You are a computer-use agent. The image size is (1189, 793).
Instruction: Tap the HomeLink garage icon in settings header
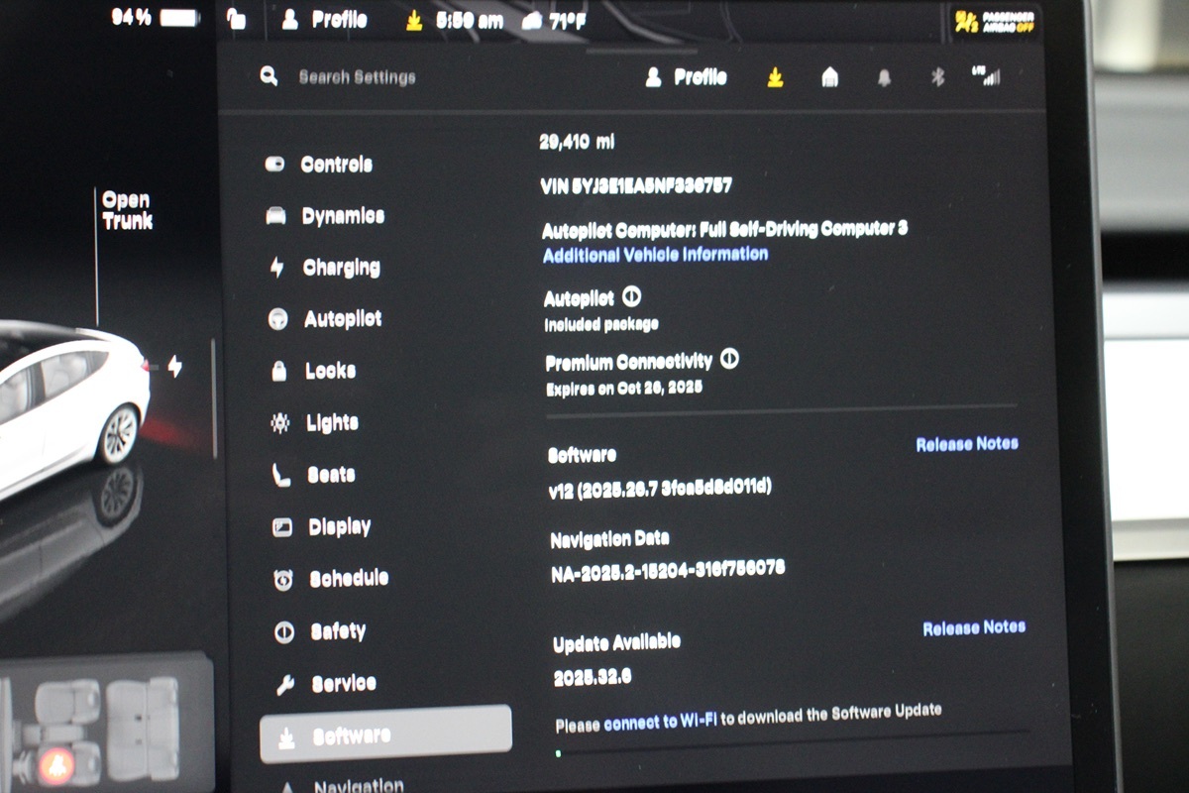830,77
